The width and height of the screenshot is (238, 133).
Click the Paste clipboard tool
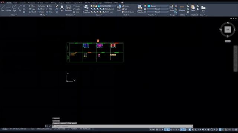point(193,8)
